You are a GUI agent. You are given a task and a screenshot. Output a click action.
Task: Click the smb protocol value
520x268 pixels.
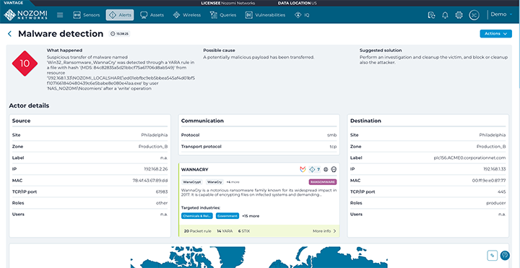(332, 135)
